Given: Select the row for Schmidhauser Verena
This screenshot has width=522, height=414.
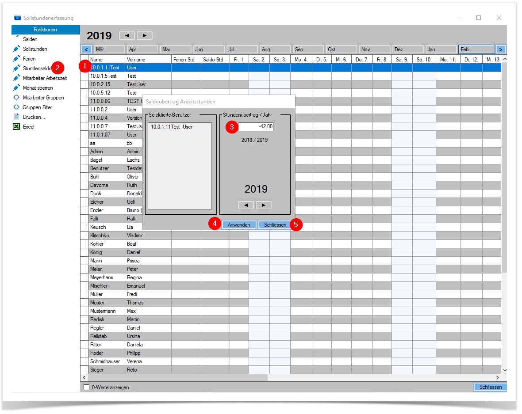Looking at the screenshot, I should tap(291, 361).
